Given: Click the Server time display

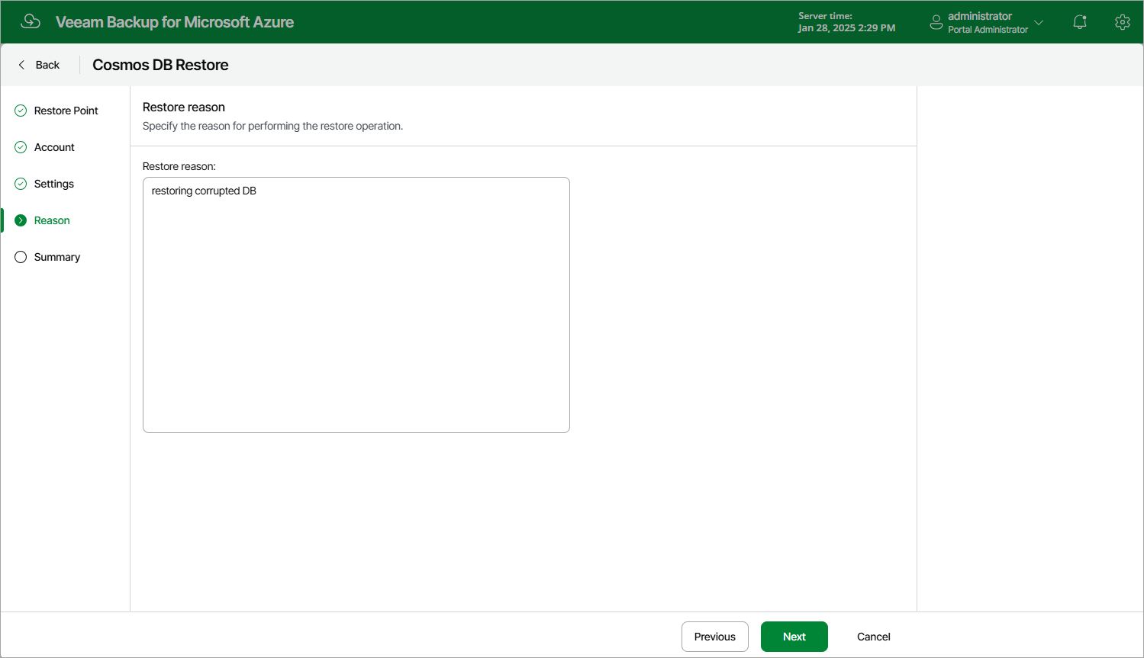Looking at the screenshot, I should click(846, 22).
